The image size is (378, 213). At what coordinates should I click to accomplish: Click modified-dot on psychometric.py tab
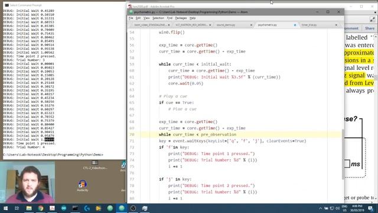(295, 25)
